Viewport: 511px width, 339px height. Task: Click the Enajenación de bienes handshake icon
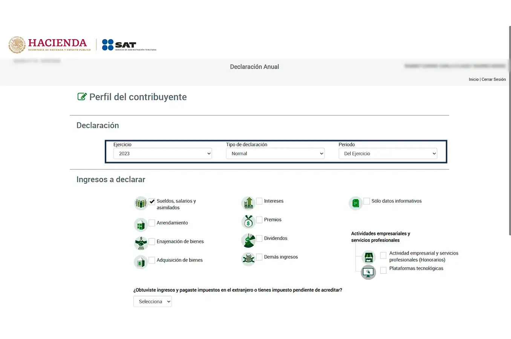141,243
